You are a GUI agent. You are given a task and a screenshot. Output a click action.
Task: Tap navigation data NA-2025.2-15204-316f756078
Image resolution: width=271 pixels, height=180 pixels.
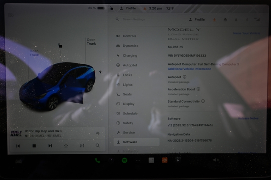tap(190, 140)
